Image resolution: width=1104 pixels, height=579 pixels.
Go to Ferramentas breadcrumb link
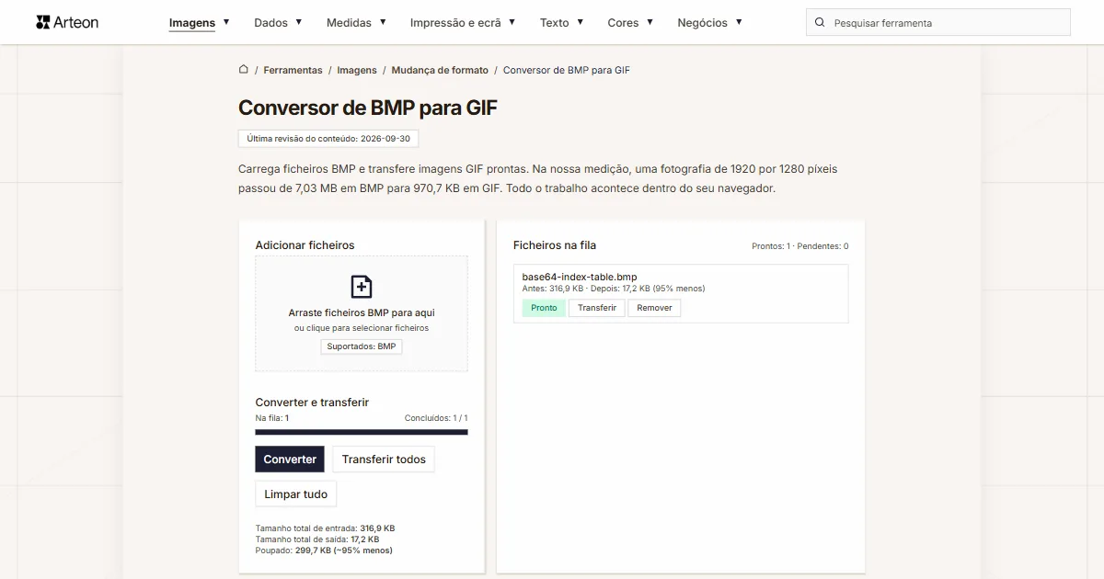[293, 70]
